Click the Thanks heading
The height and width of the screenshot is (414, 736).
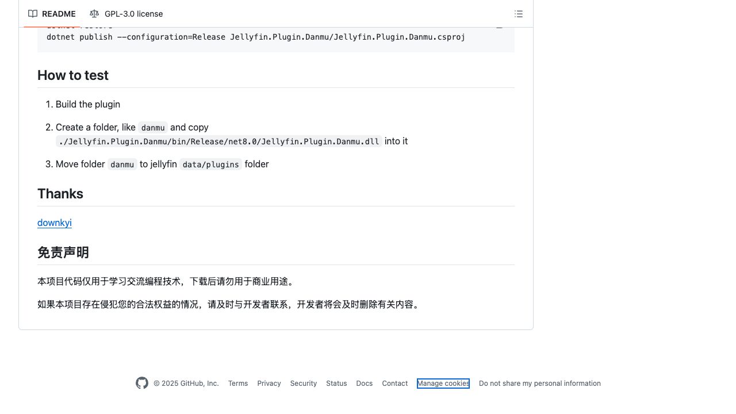(60, 194)
